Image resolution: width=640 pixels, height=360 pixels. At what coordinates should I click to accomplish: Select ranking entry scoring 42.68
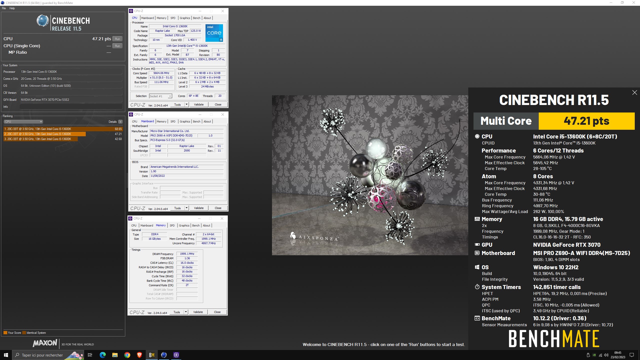(63, 139)
